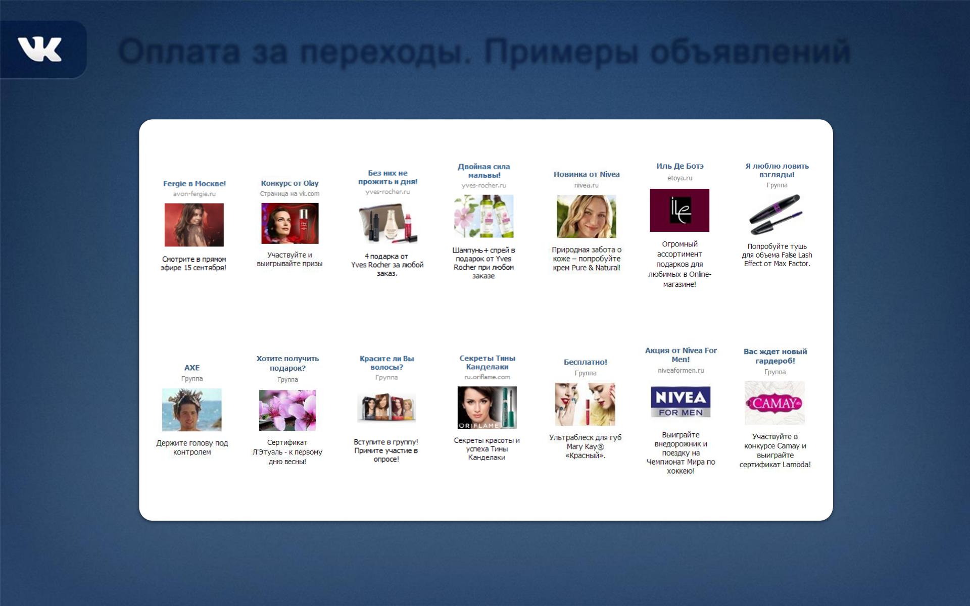Click the hair dye boxes image

386,408
